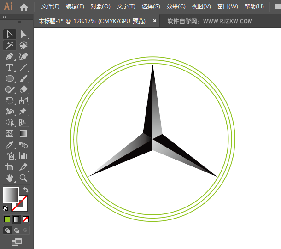Select the Curvature tool
The width and height of the screenshot is (281, 249).
coord(23,57)
